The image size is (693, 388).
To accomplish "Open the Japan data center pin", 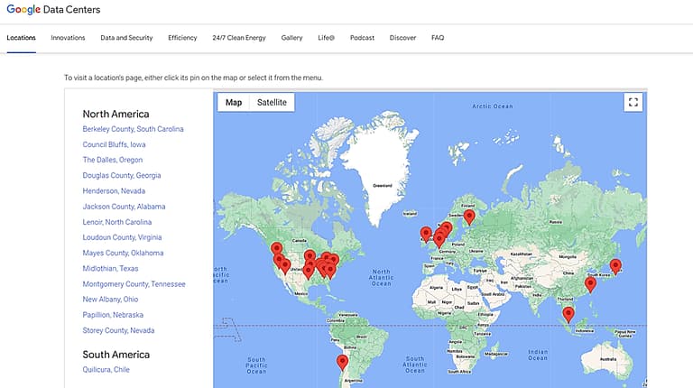I will (615, 265).
